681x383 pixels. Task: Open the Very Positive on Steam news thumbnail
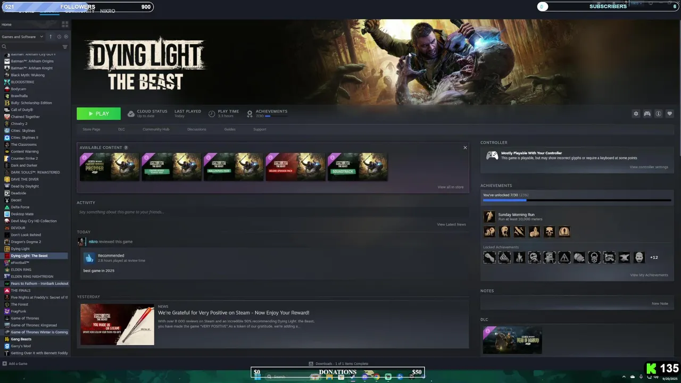coord(117,324)
